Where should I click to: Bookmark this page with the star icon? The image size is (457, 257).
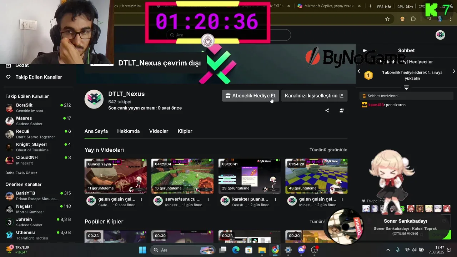click(387, 19)
